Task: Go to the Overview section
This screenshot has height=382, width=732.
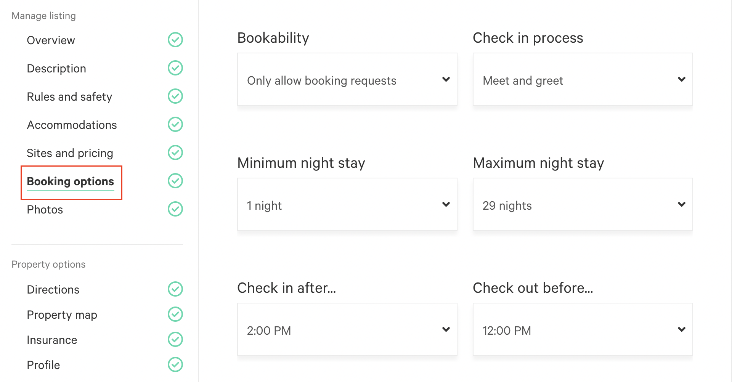Action: point(51,40)
